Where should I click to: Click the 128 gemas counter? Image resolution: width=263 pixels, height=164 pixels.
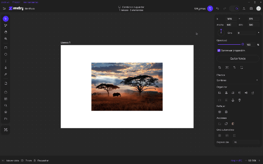click(x=200, y=9)
